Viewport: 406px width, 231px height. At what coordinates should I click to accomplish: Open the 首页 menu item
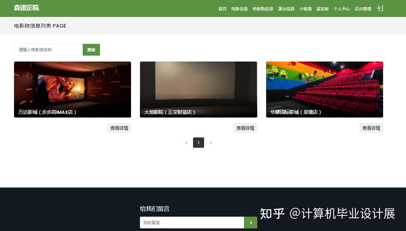223,9
